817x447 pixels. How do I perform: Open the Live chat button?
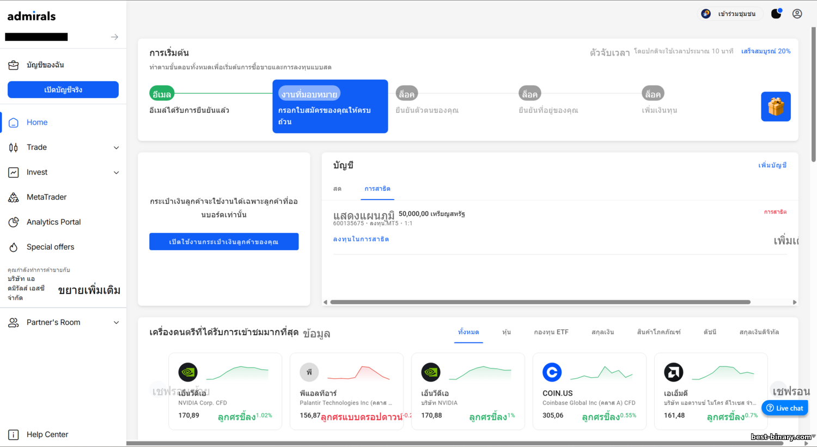pos(784,408)
